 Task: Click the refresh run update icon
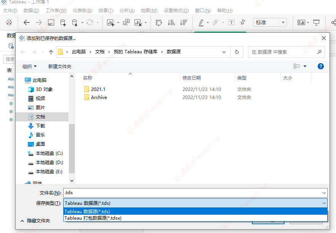(90, 22)
